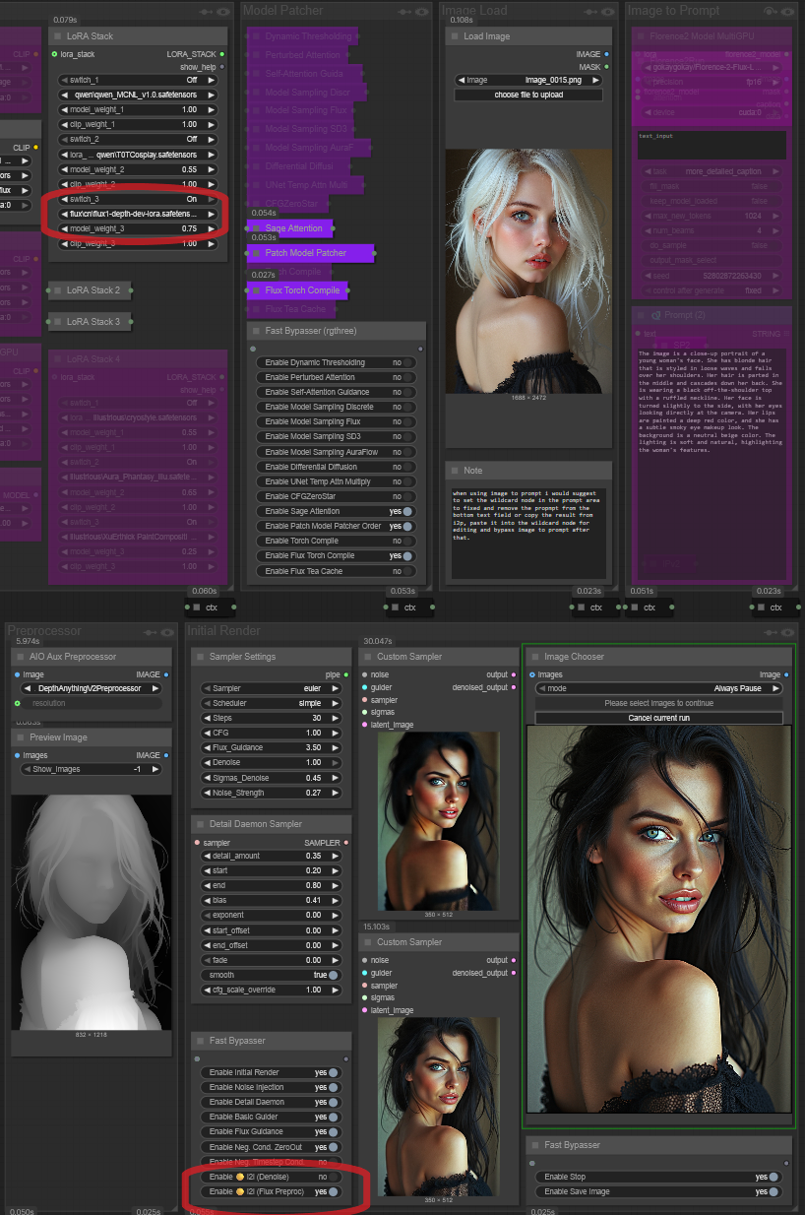The image size is (805, 1215).
Task: Expand the LoRA Stack 2 node square
Action: pos(57,290)
